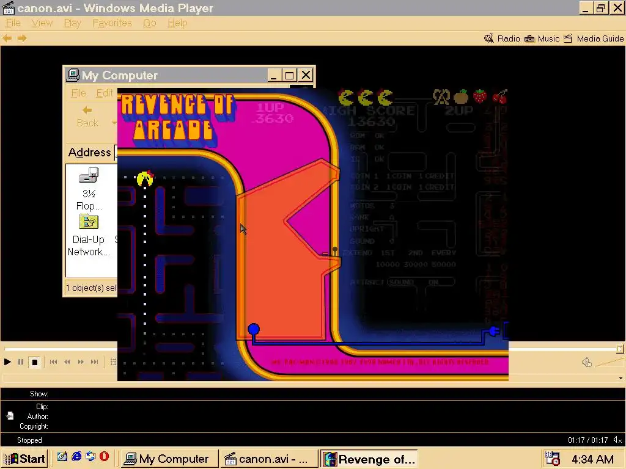Screen dimensions: 626x469
Task: Click the third quick launch icon
Action: pyautogui.click(x=90, y=457)
